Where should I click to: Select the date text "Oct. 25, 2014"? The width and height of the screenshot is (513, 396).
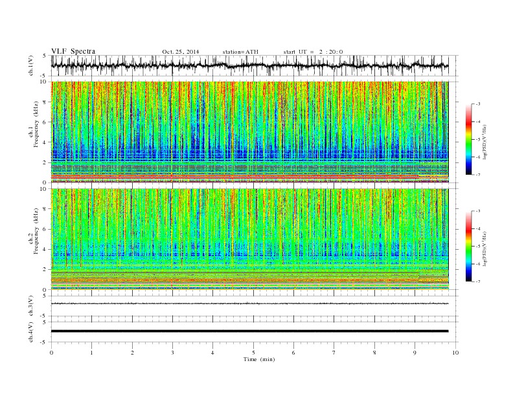point(181,52)
